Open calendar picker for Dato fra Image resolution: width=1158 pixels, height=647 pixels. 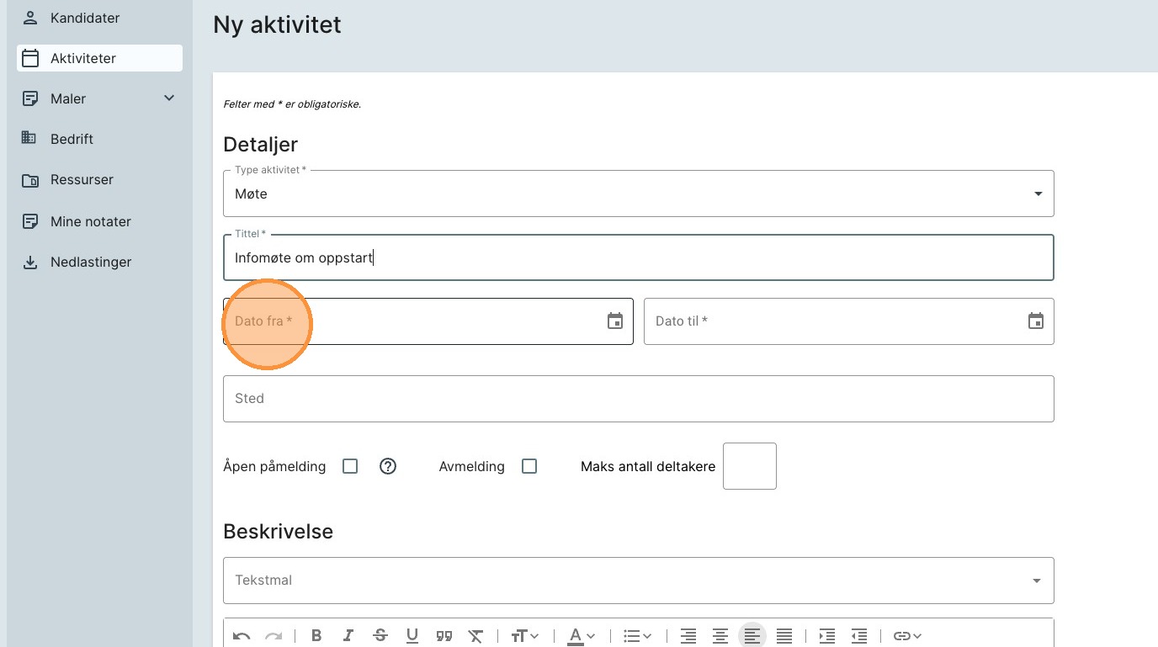[615, 321]
